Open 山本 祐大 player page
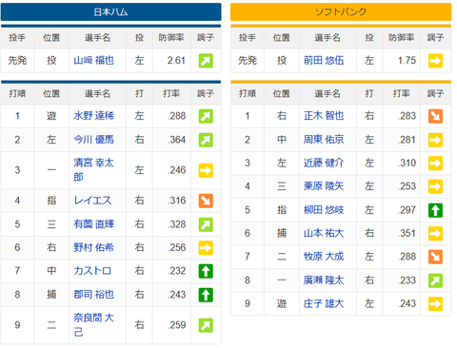 click(x=324, y=233)
